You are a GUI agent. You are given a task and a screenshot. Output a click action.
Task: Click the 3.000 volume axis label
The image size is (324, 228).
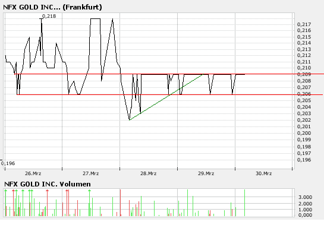click(305, 197)
